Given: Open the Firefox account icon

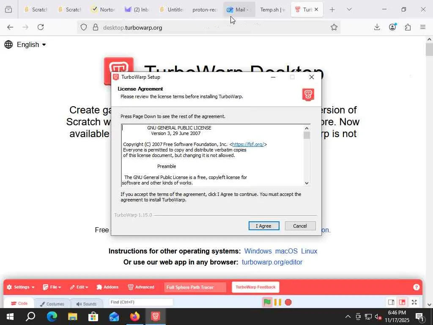Looking at the screenshot, I should (x=392, y=27).
